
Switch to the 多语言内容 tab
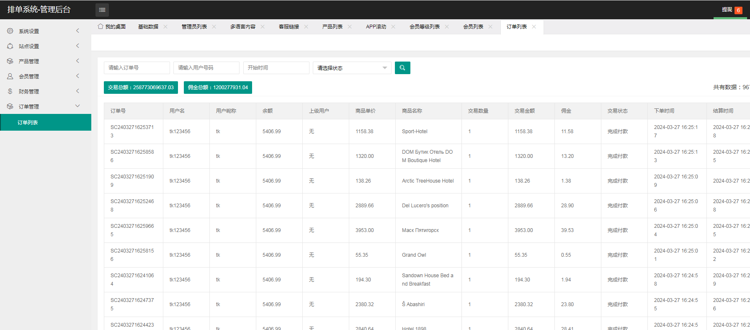(243, 27)
